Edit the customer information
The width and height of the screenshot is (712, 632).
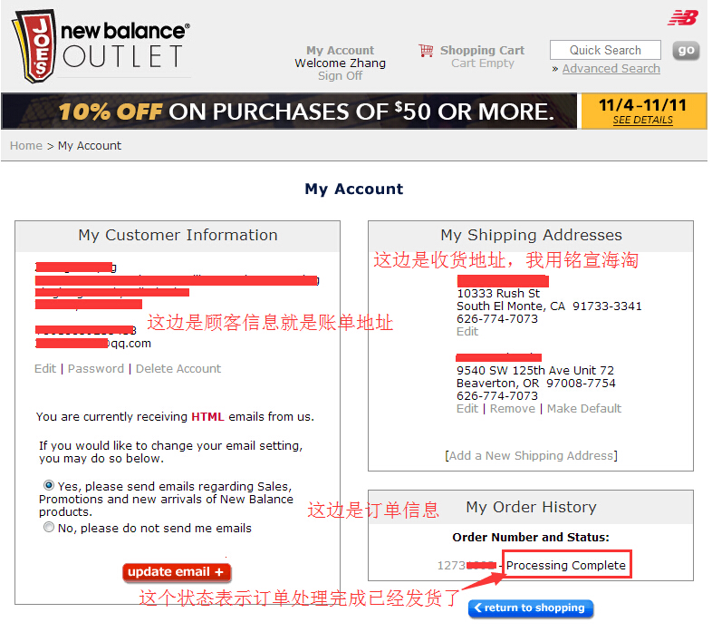click(x=45, y=368)
